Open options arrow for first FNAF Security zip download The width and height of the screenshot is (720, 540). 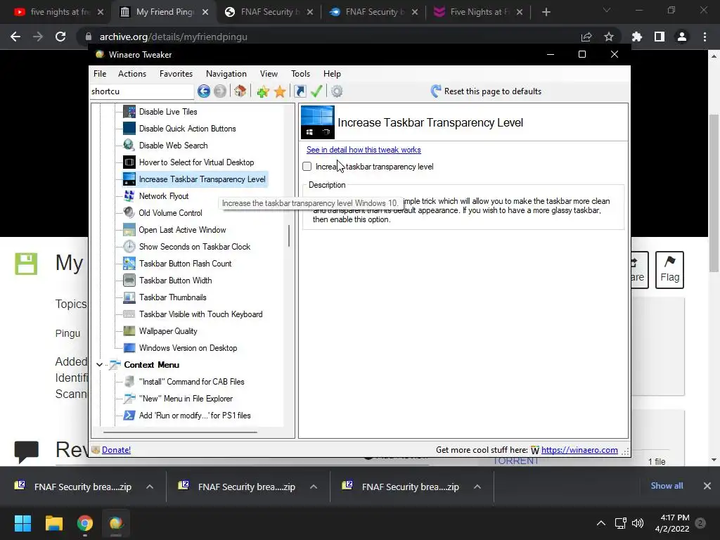click(150, 487)
